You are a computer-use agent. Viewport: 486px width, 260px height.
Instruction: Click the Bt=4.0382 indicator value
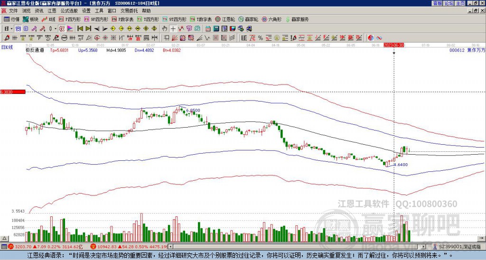[x=172, y=50]
